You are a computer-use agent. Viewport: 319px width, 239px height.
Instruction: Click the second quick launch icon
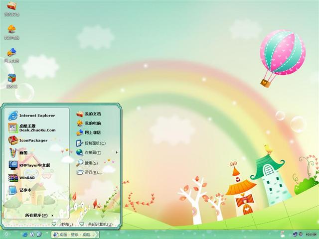32,235
